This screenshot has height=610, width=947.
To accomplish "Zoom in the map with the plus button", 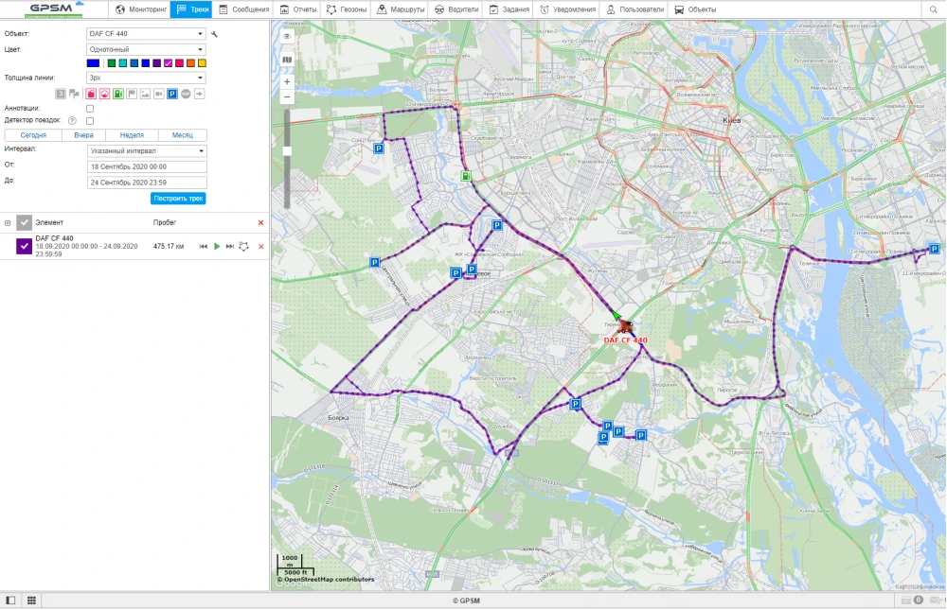I will point(287,81).
